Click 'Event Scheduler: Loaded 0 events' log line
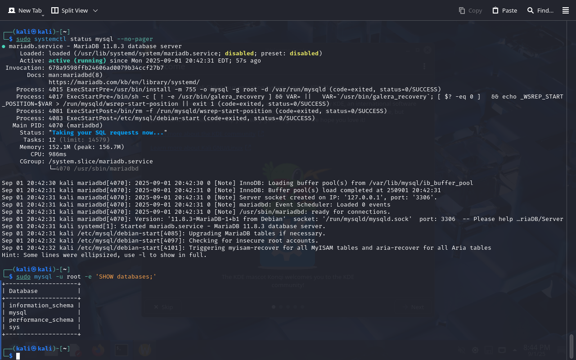This screenshot has width=576, height=360. point(196,204)
